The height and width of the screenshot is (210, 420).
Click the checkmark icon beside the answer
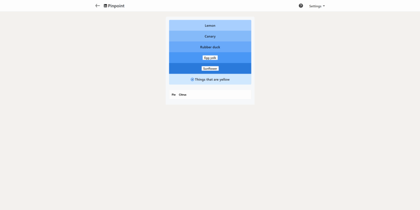(192, 79)
